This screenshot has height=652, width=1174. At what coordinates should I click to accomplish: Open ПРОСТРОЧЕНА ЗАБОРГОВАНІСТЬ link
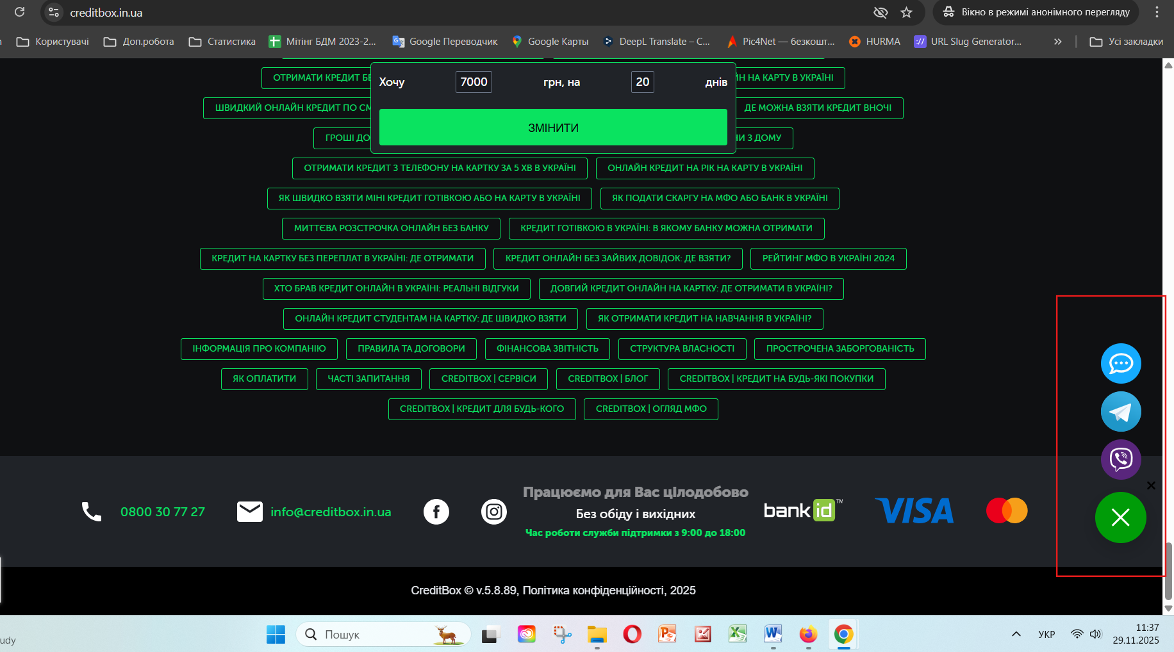[840, 349]
